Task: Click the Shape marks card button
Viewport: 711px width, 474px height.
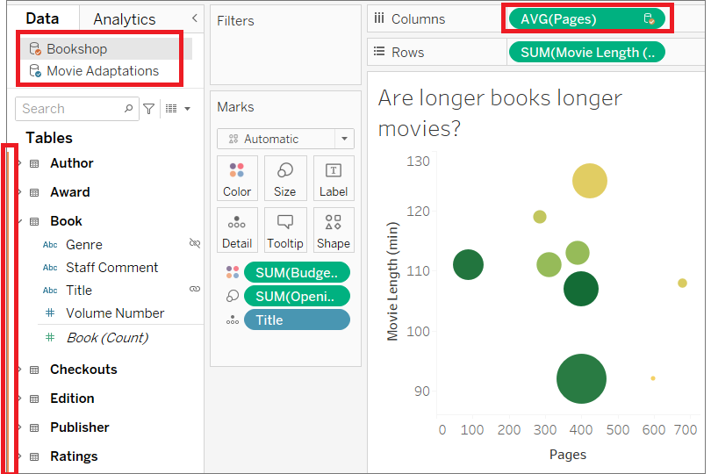Action: pyautogui.click(x=334, y=230)
